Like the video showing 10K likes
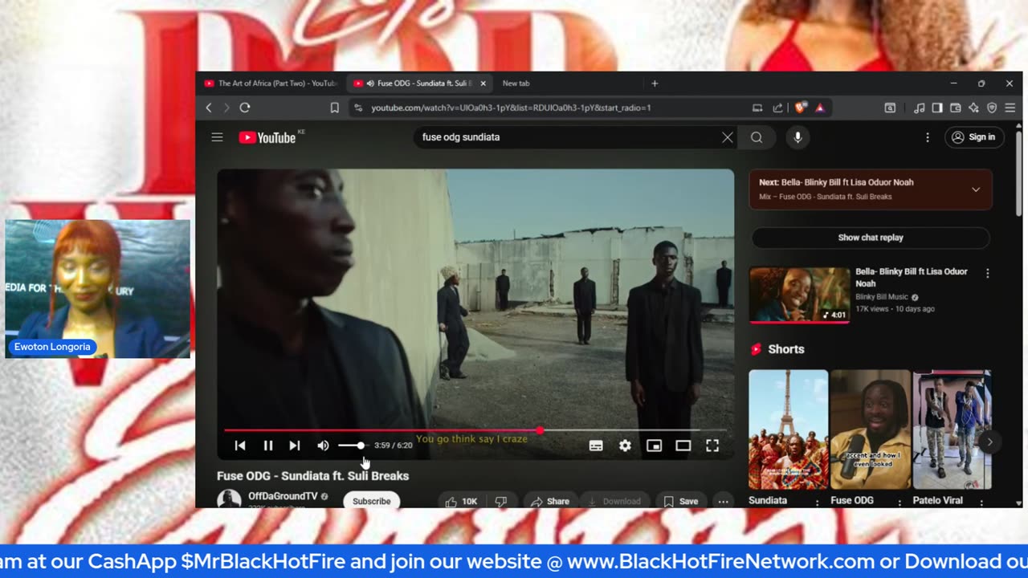 click(x=461, y=501)
